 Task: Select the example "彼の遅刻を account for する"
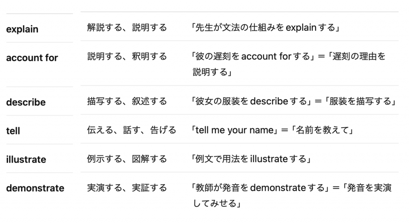253,57
